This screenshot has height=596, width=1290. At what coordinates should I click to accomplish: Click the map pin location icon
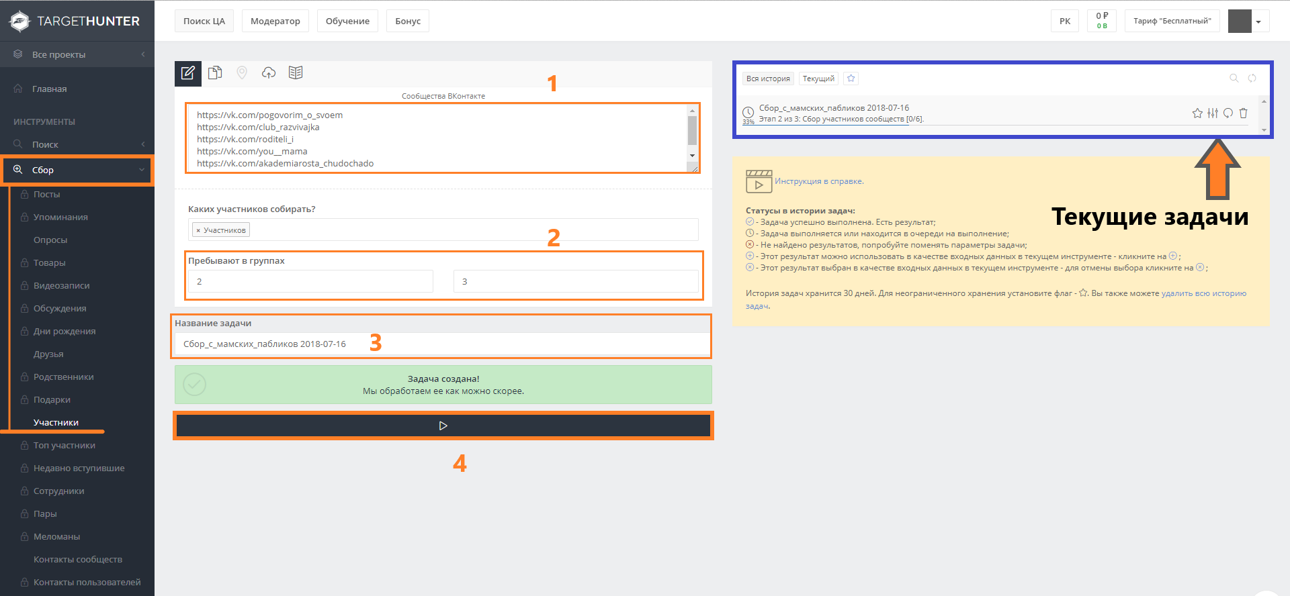click(x=242, y=73)
